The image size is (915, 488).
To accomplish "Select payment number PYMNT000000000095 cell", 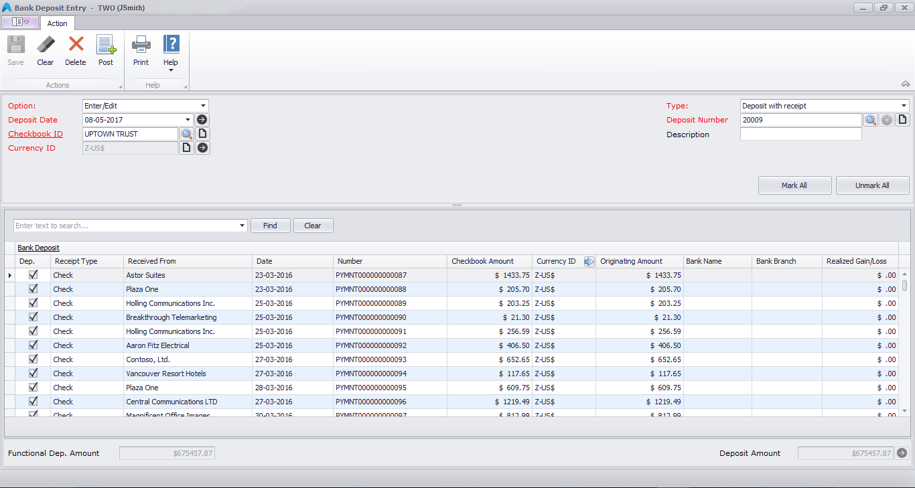I will pos(390,388).
